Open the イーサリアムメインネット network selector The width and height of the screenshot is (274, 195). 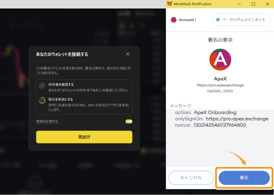coord(242,20)
